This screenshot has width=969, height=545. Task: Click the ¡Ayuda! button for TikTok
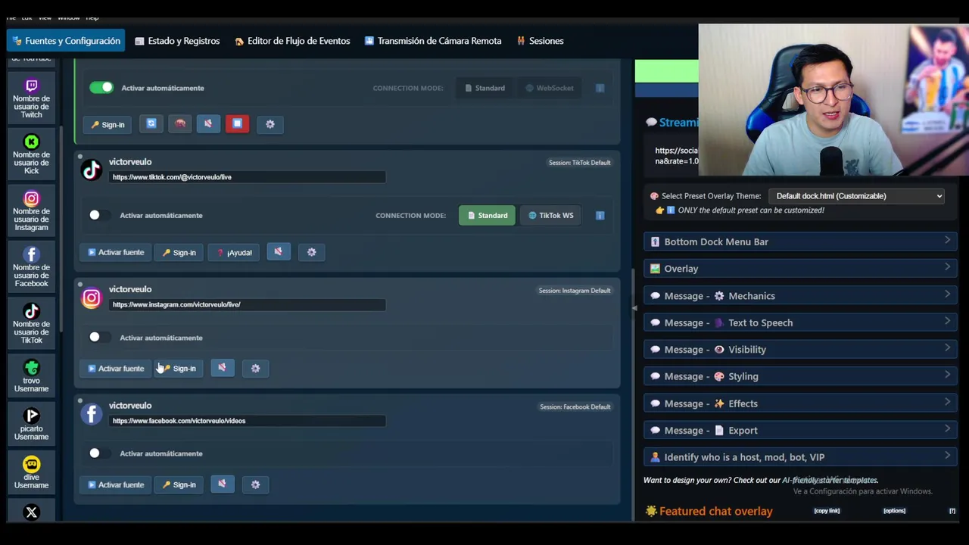click(x=235, y=252)
